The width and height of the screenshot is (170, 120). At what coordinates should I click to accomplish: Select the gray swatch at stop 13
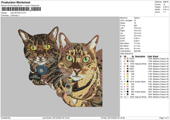click(x=128, y=89)
